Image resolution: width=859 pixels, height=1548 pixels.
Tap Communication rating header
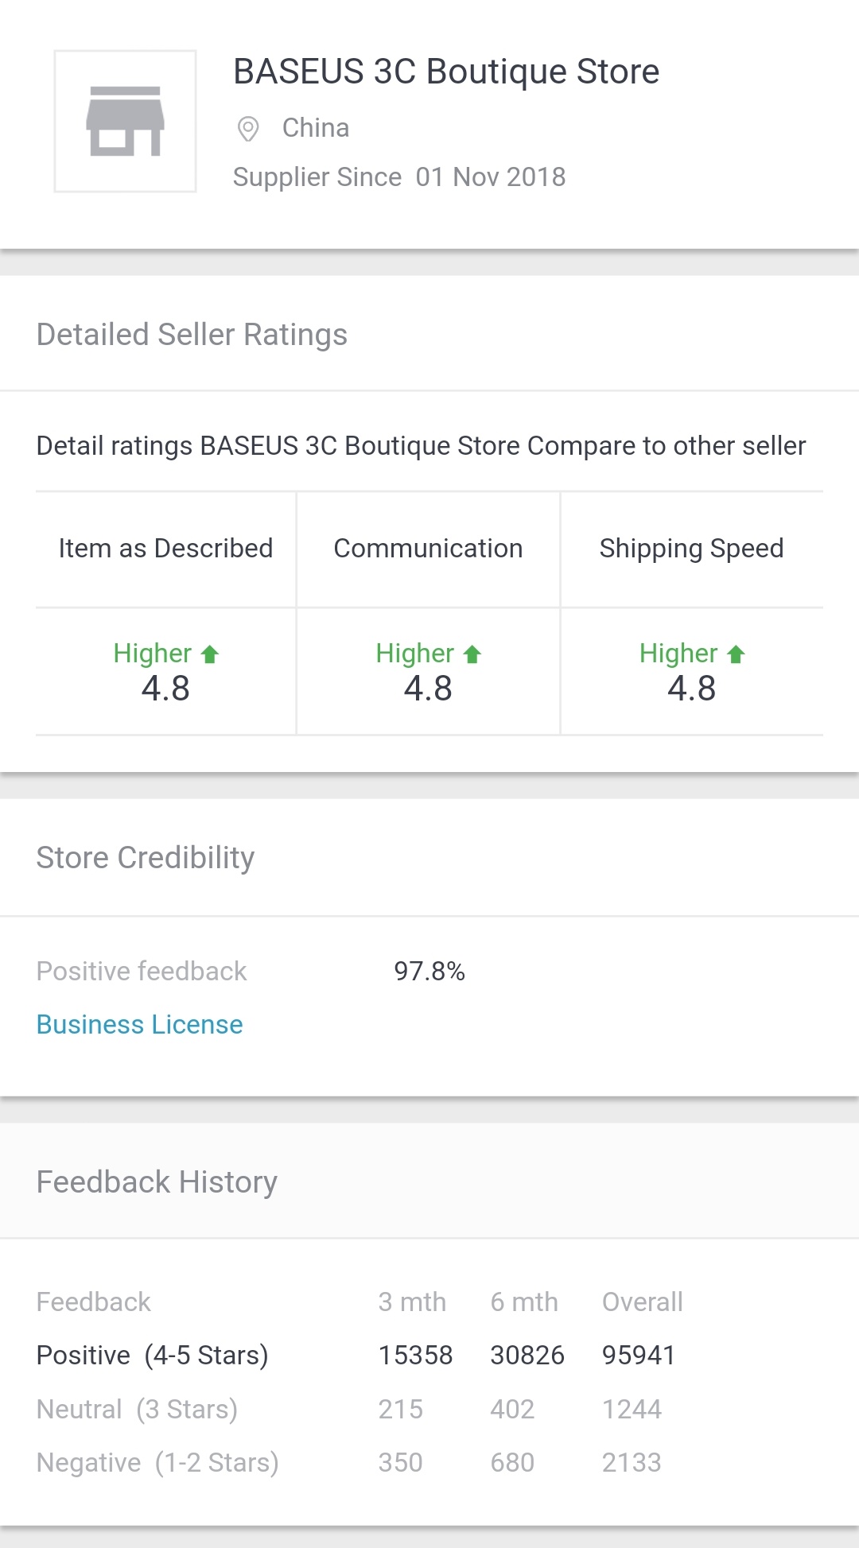click(428, 549)
